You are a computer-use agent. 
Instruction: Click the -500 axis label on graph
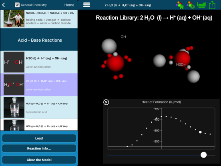[157, 131]
